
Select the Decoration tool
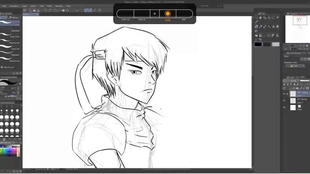point(273,27)
